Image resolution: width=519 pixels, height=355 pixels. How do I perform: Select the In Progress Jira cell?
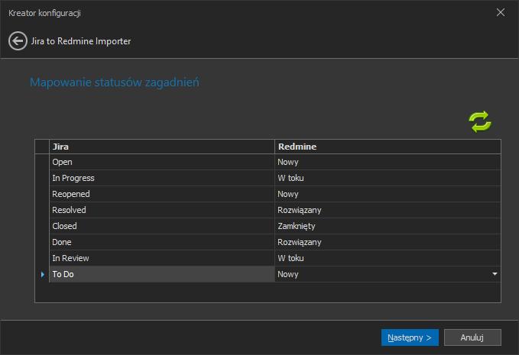pyautogui.click(x=162, y=178)
